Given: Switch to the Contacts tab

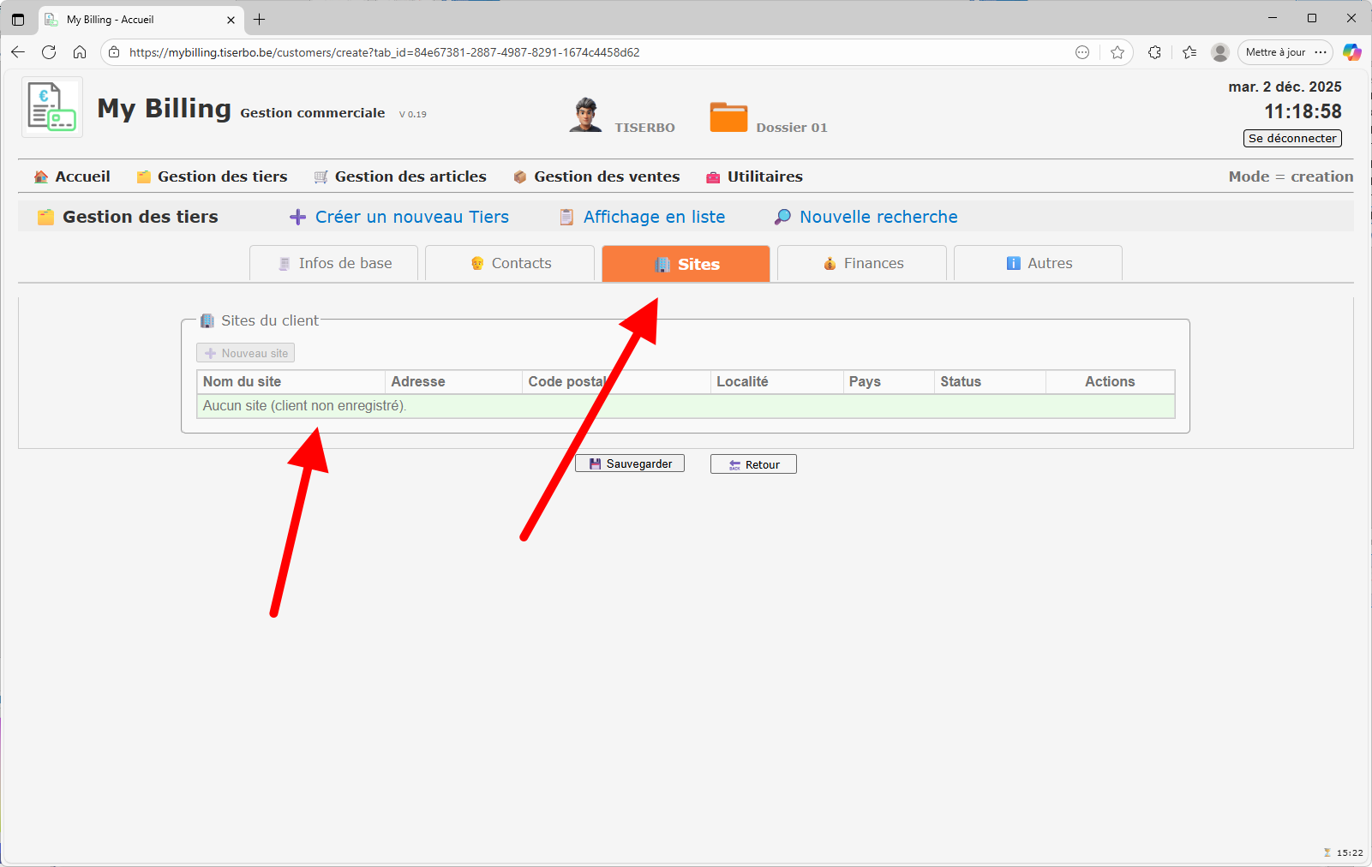Looking at the screenshot, I should [511, 264].
